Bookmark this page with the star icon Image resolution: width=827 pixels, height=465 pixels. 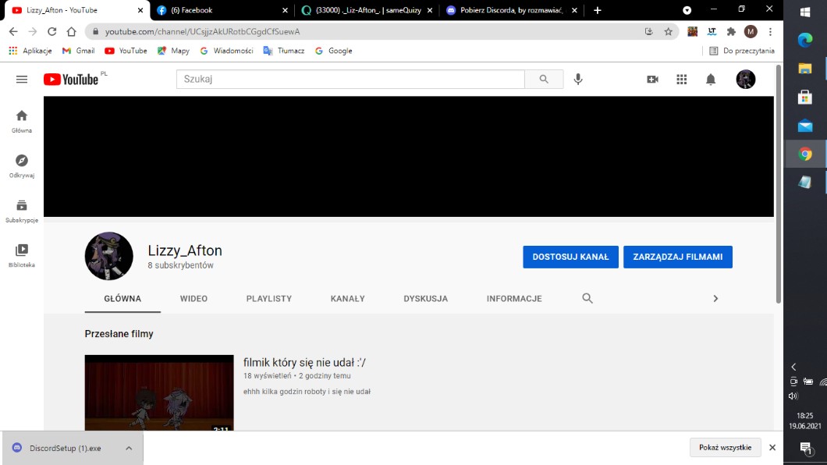coord(668,32)
